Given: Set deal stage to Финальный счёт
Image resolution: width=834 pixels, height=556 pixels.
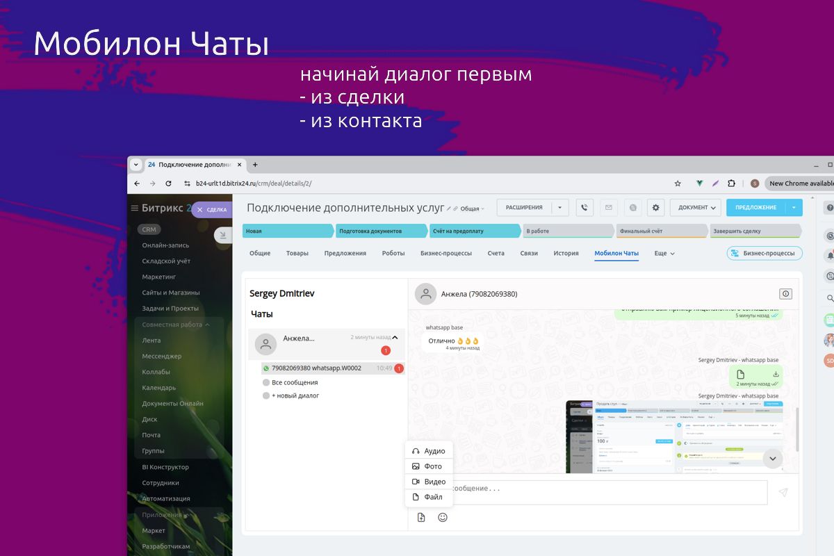Looking at the screenshot, I should tap(662, 231).
